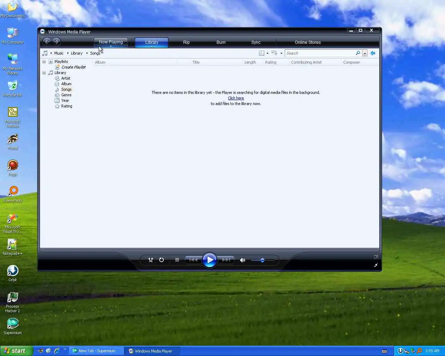Select the Everything desktop icon
This screenshot has width=445, height=356.
pyautogui.click(x=13, y=194)
